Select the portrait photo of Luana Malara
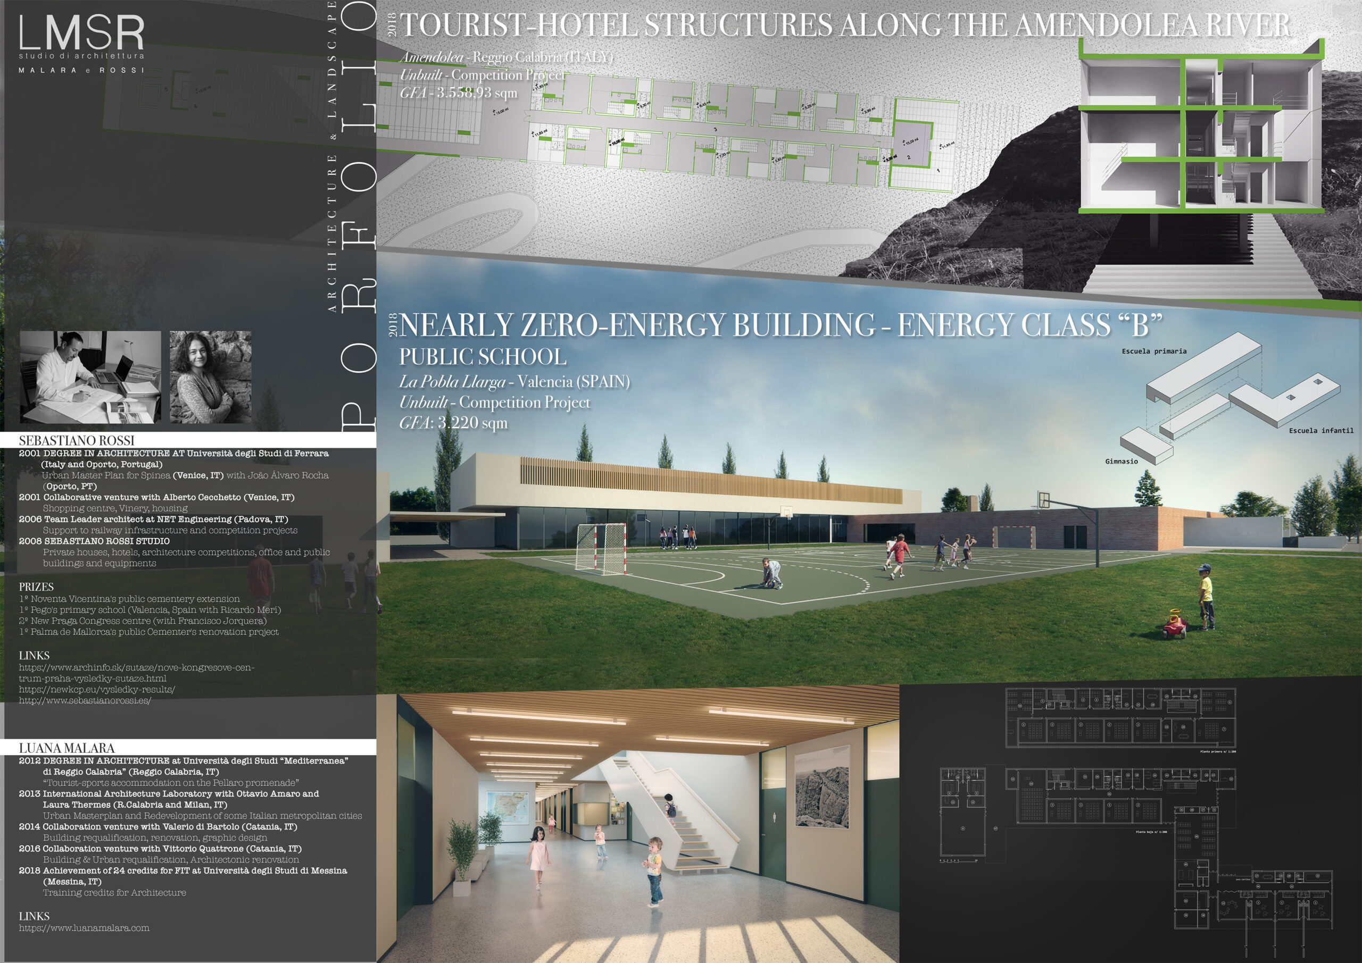This screenshot has height=963, width=1362. [210, 376]
